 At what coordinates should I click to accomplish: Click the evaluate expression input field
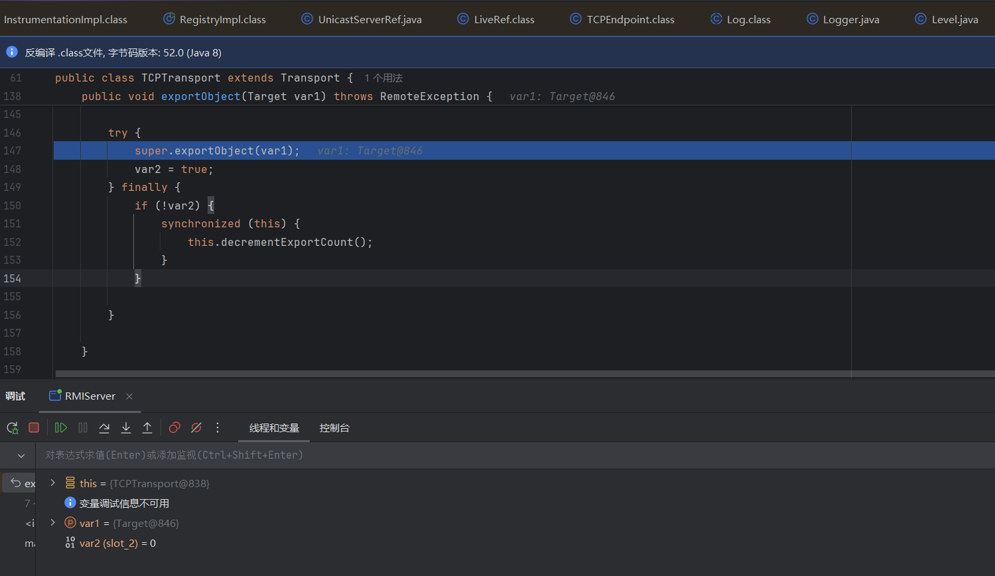click(464, 455)
